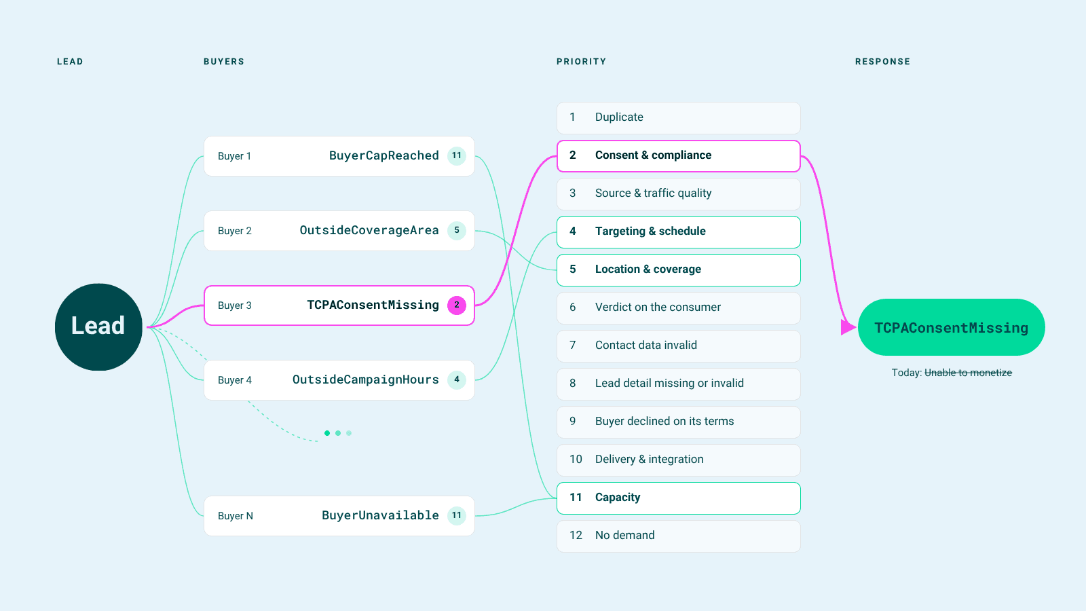
Task: Click the BuyerCapReached reason code
Action: point(384,155)
